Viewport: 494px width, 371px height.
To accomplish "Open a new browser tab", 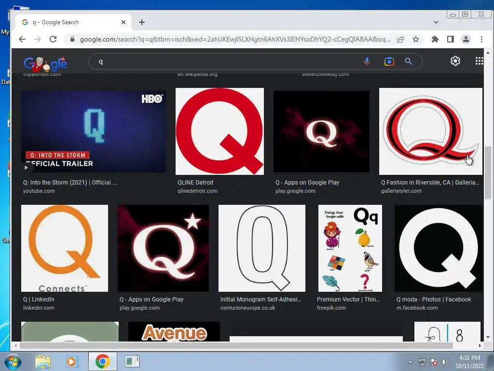I will click(x=142, y=22).
